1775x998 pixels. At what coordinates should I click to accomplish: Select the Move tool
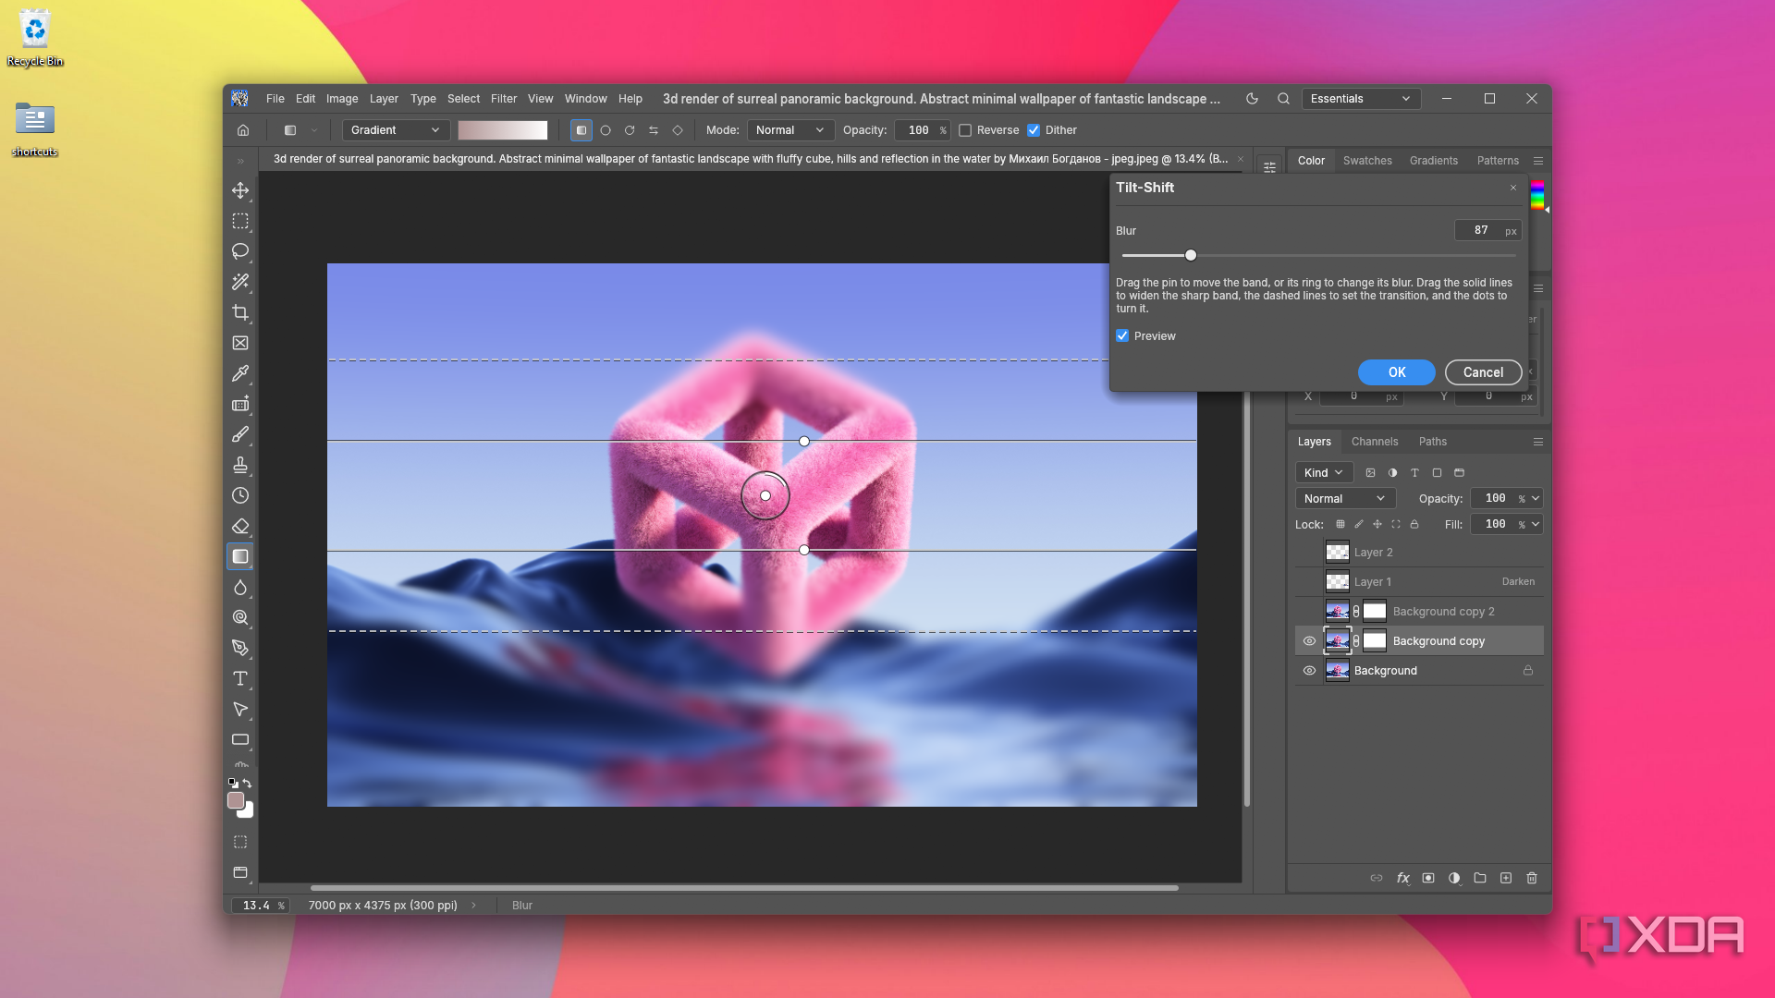pyautogui.click(x=240, y=190)
